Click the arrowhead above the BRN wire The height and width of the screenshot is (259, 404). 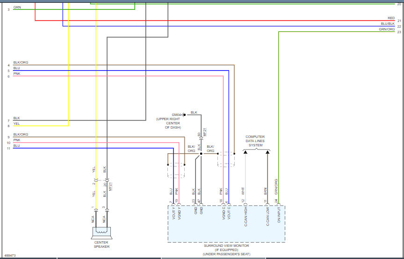click(267, 152)
